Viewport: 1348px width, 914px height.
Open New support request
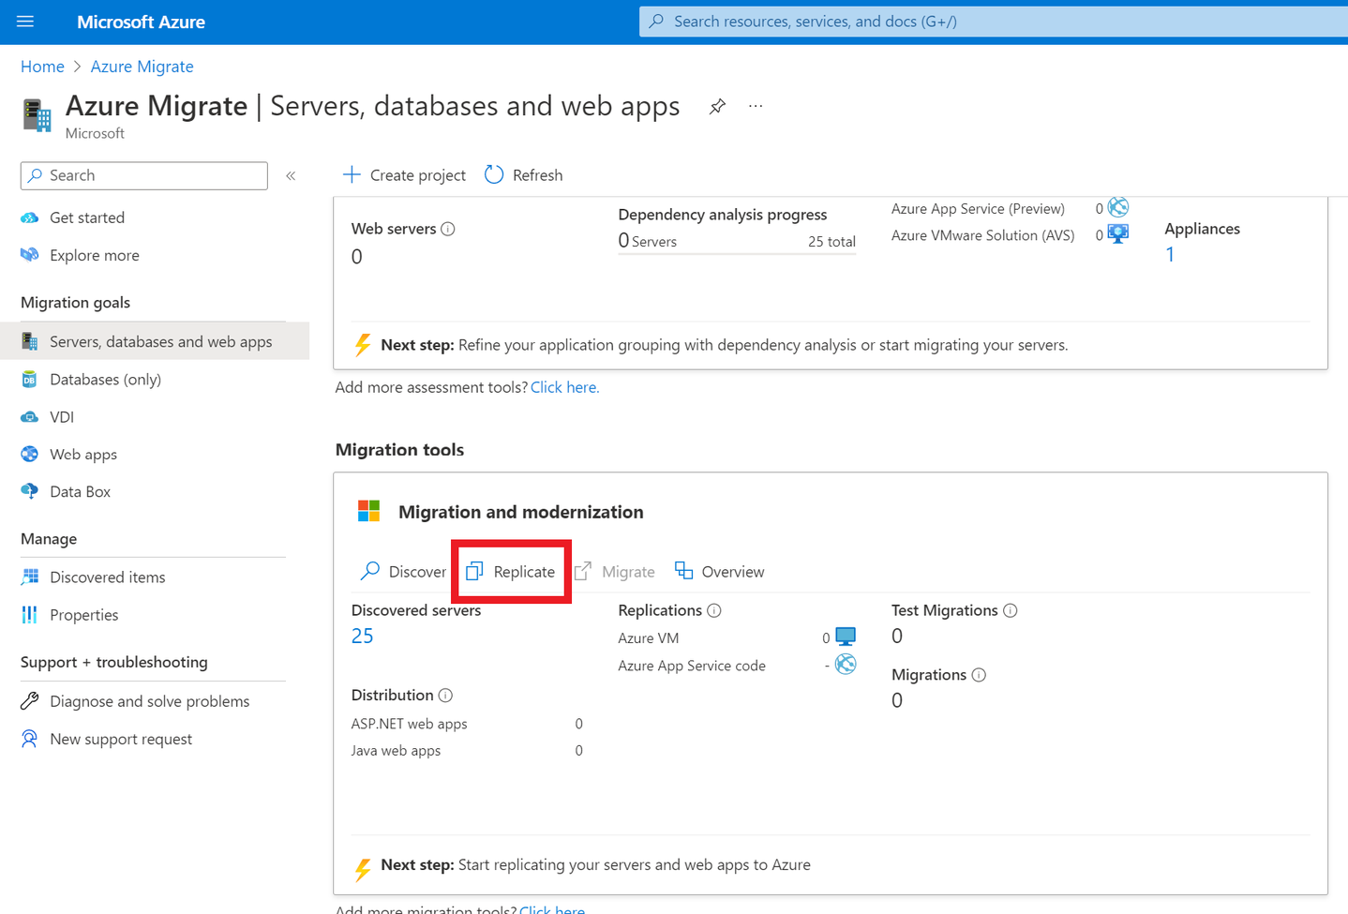click(x=120, y=739)
